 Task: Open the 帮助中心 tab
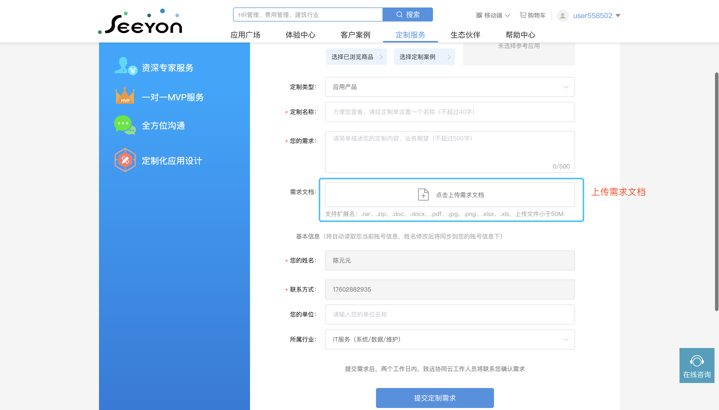[520, 35]
